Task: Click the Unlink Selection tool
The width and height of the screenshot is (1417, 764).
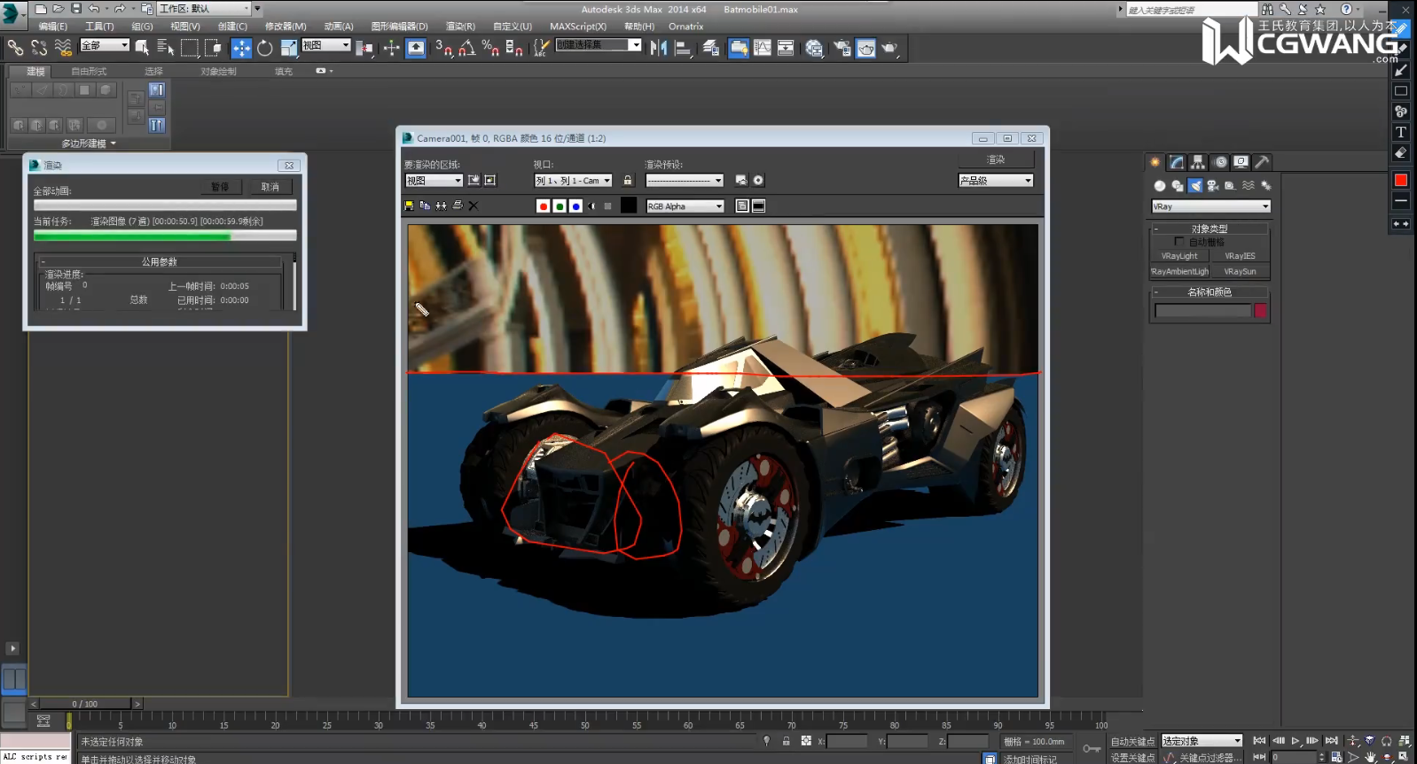Action: 39,47
